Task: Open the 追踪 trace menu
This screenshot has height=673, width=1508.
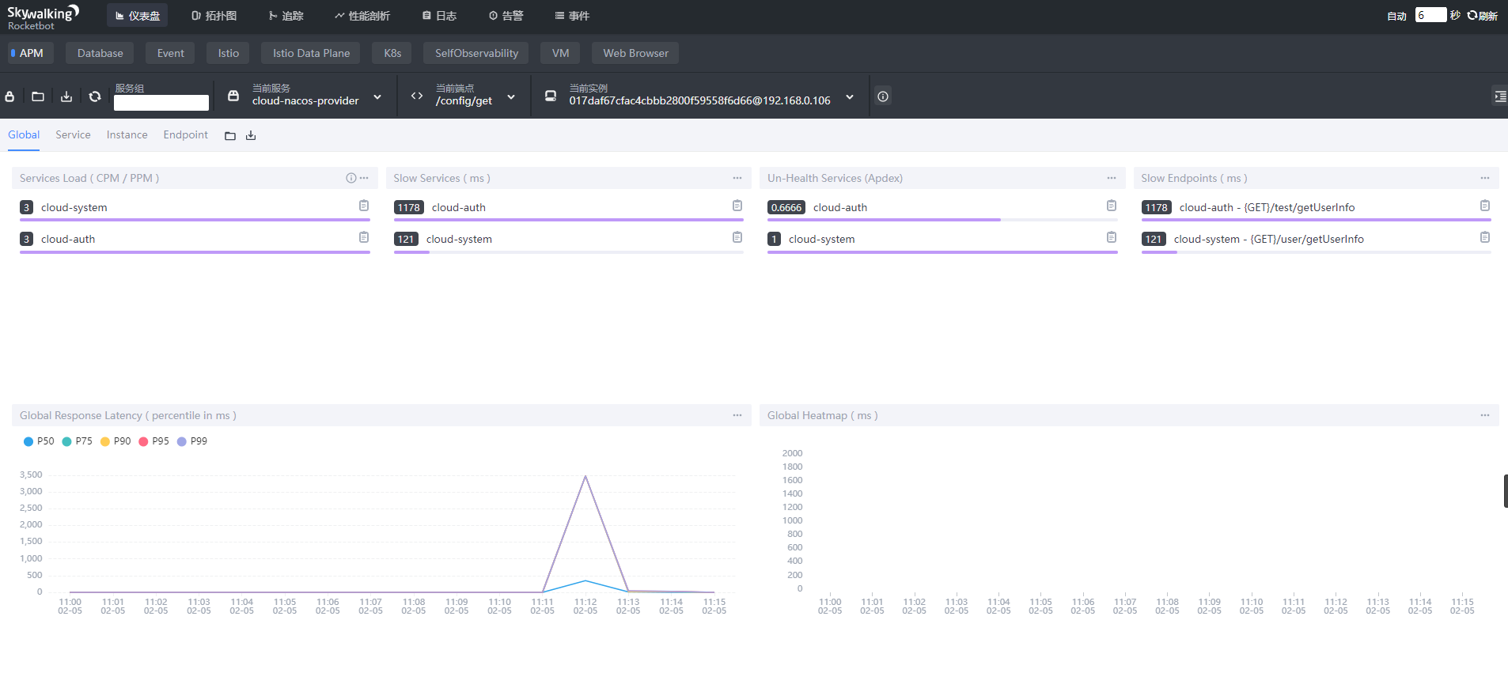Action: (x=286, y=16)
